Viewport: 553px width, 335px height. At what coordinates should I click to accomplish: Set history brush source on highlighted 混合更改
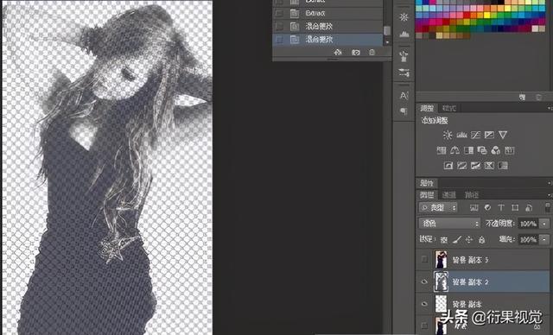click(279, 40)
